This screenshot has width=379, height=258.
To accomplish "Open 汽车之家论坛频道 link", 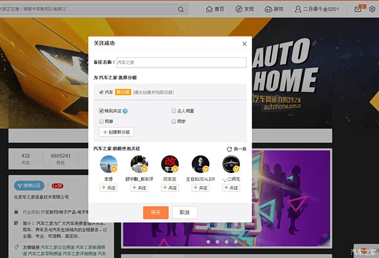I will pyautogui.click(x=57, y=247).
